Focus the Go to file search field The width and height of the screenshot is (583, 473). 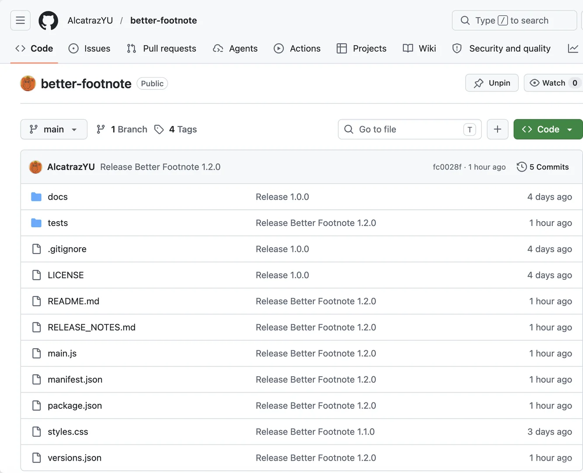410,129
